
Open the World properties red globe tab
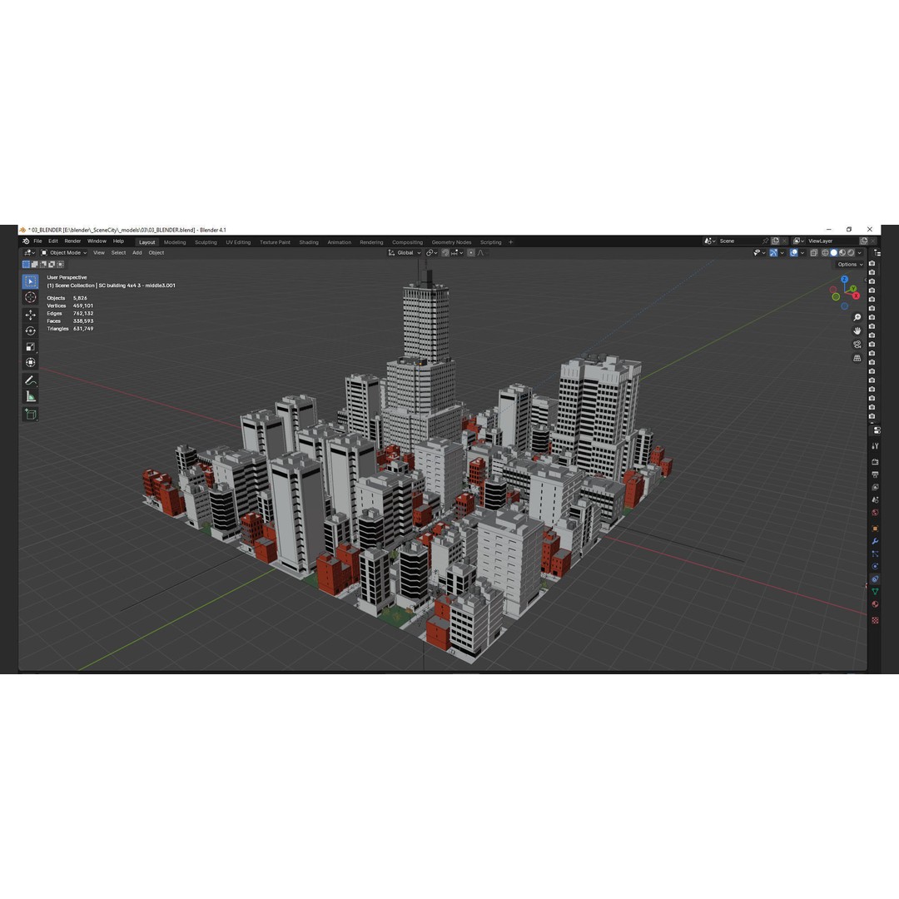tap(875, 513)
